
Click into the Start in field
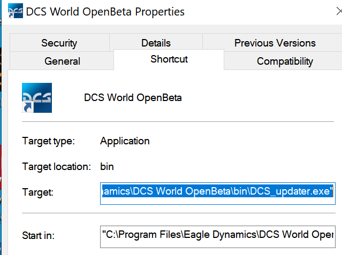click(218, 237)
